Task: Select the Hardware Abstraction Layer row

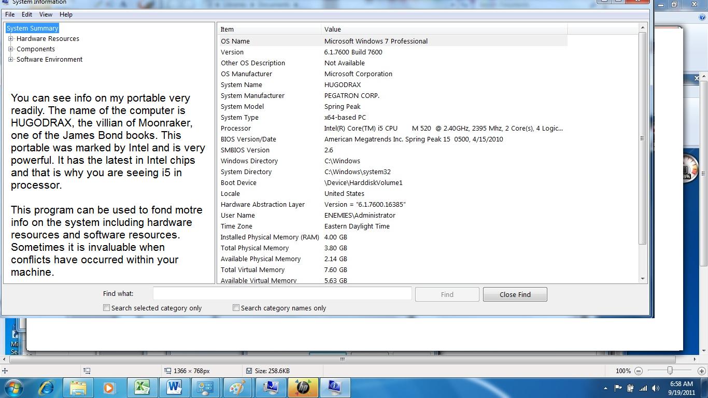Action: (392, 204)
